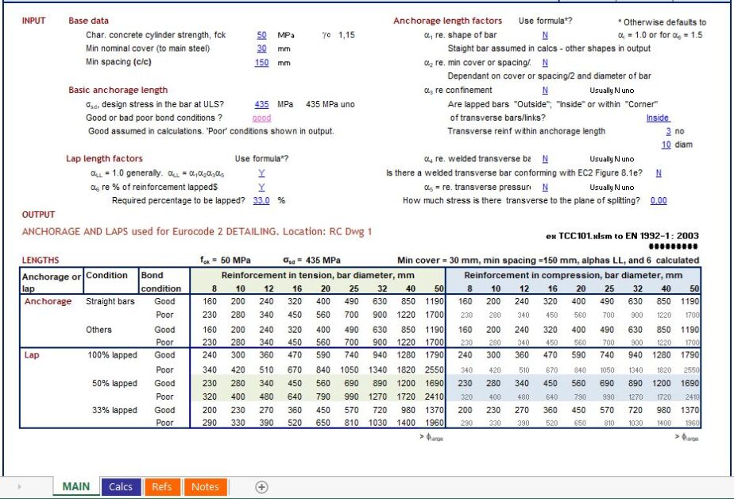Viewport: 734px width, 499px height.
Task: Click tension value 1960 in 33% lapped Poor row
Action: point(435,423)
